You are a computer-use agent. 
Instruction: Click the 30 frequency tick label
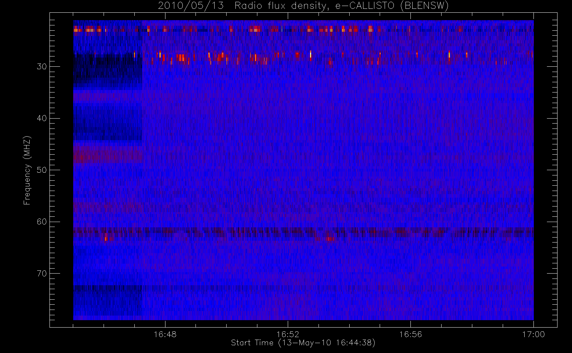tap(42, 67)
